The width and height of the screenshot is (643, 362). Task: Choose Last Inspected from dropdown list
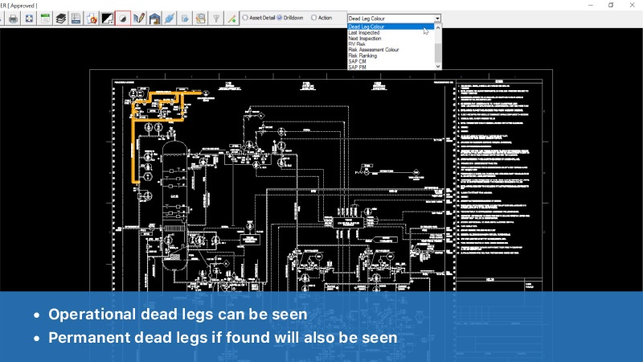tap(364, 32)
